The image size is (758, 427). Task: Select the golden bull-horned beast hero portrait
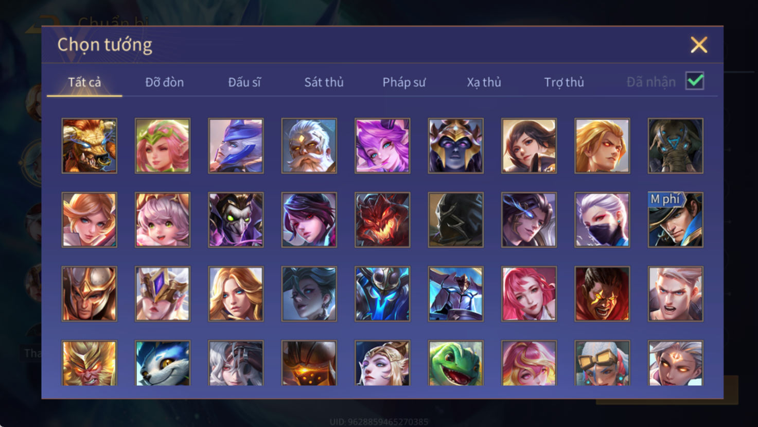(90, 146)
